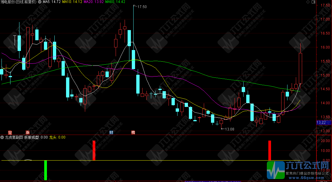Image resolution: width=332 pixels, height=182 pixels.
Task: Click the red 涨 event marker
Action: (27, 132)
